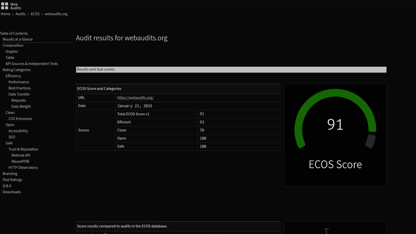
Task: Open the Branding section
Action: [10, 174]
